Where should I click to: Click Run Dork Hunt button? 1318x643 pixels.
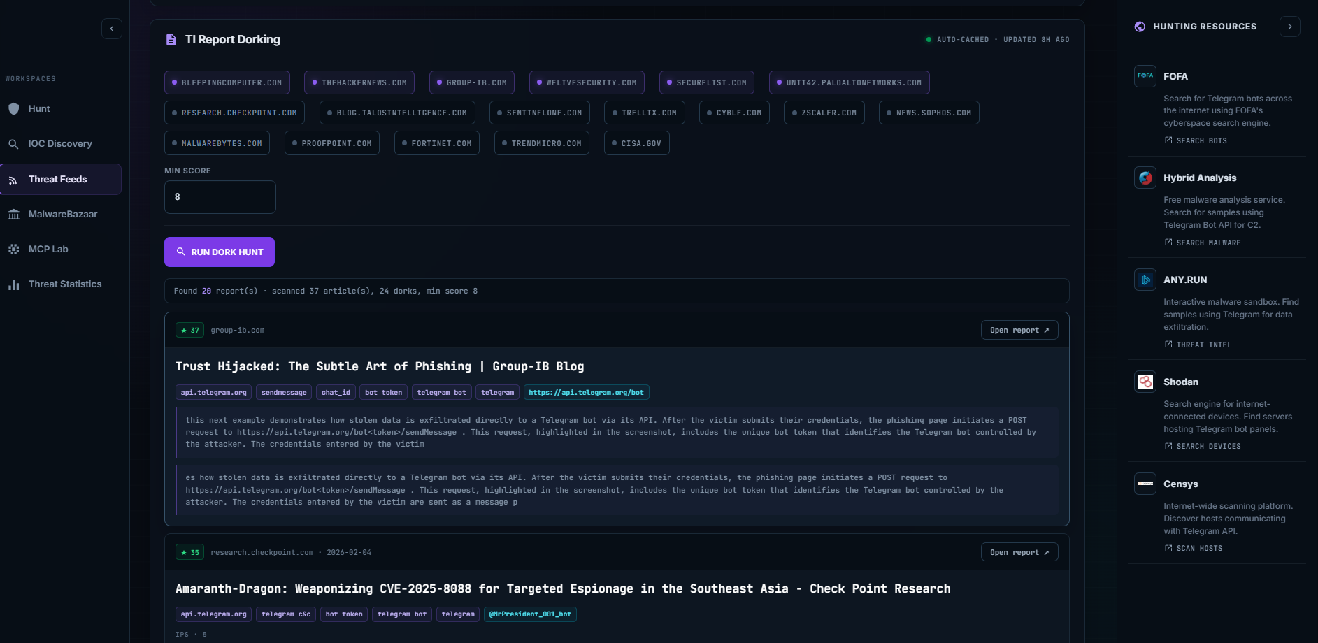pos(220,252)
